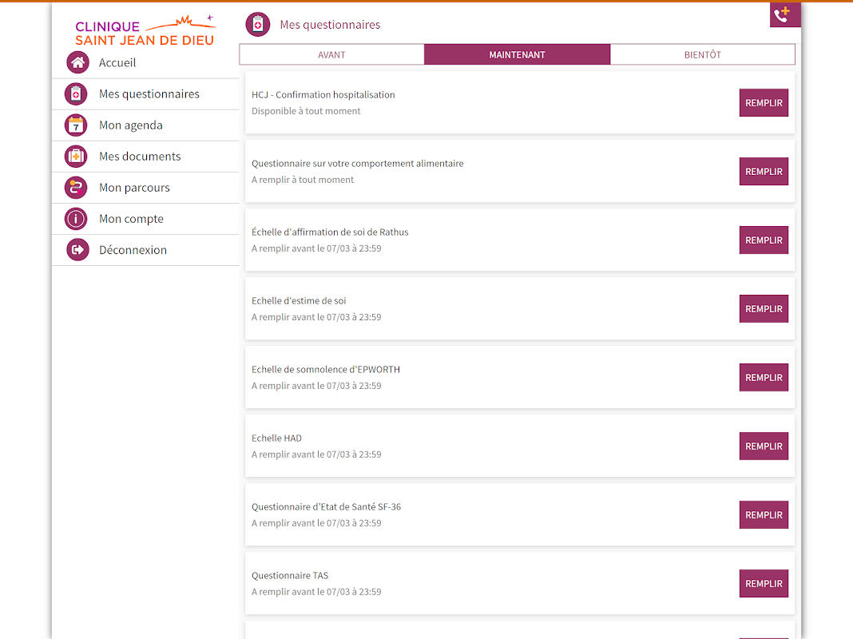Click the Clinique Saint Jean de Dieu logo
Image resolution: width=853 pixels, height=639 pixels.
[x=145, y=31]
